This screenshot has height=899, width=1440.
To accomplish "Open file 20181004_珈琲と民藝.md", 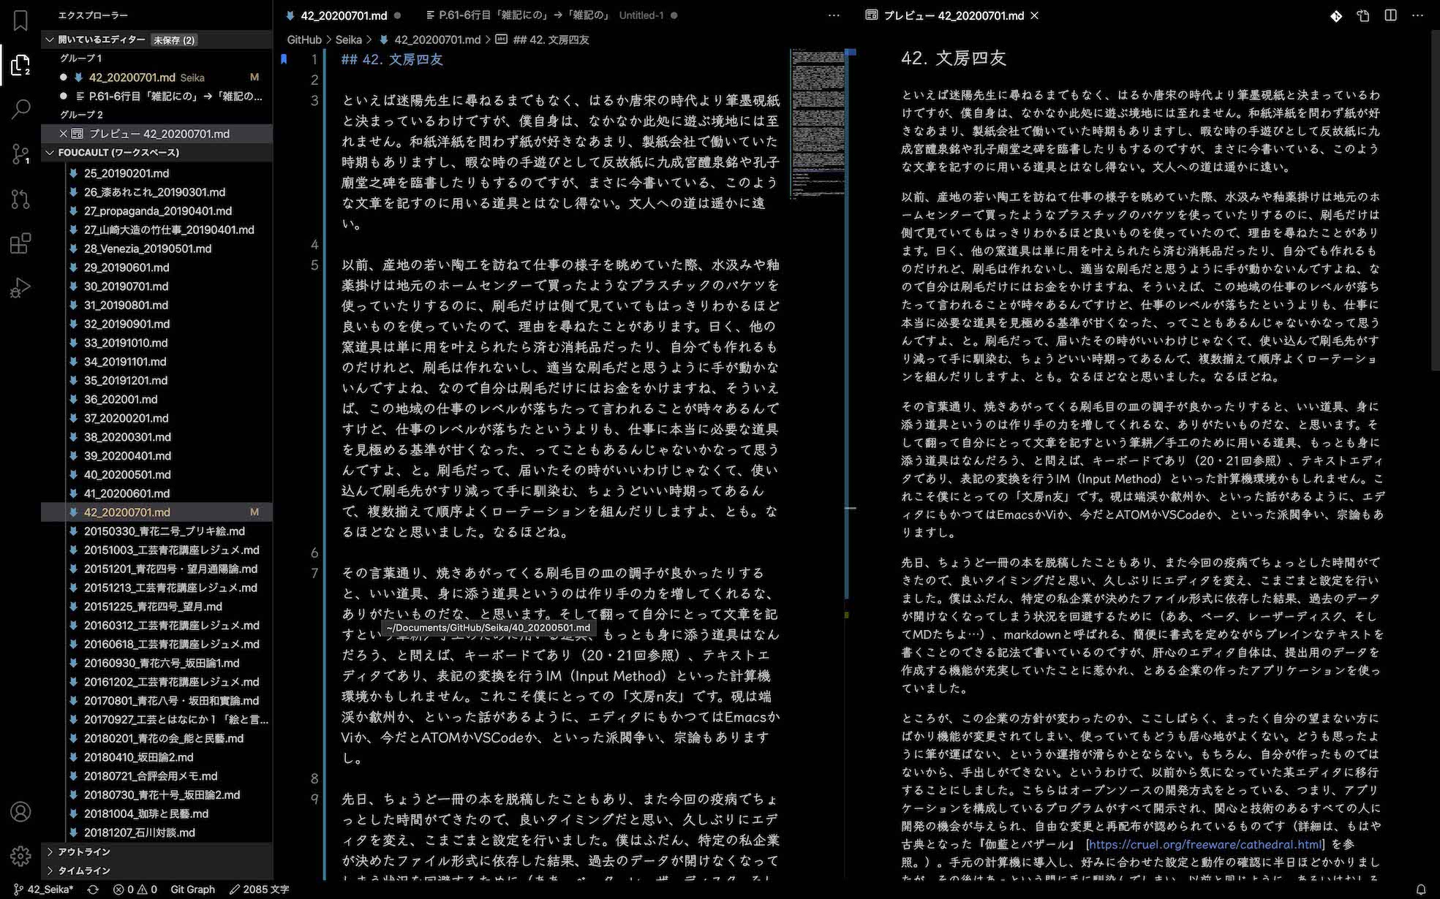I will coord(146,813).
